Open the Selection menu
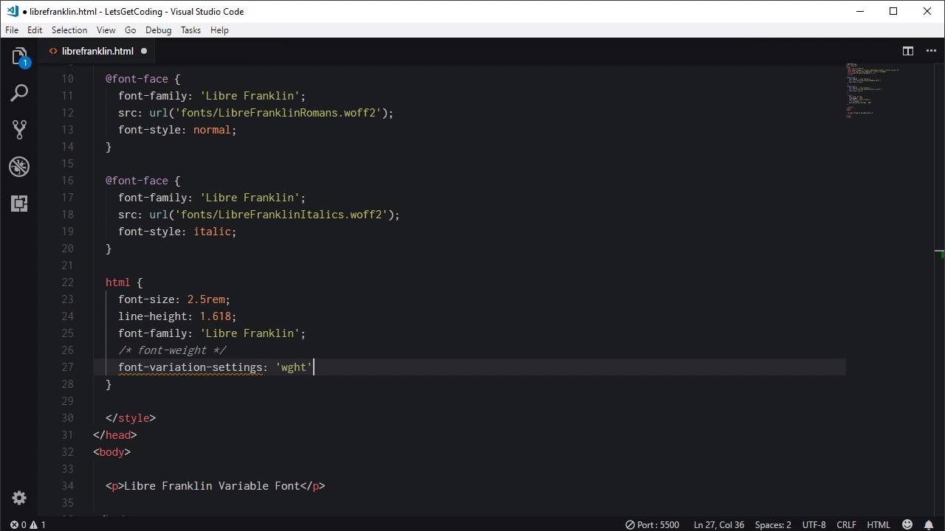Viewport: 945px width, 531px height. (x=69, y=30)
